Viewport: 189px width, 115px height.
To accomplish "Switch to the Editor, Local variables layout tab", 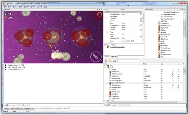I will (52, 108).
